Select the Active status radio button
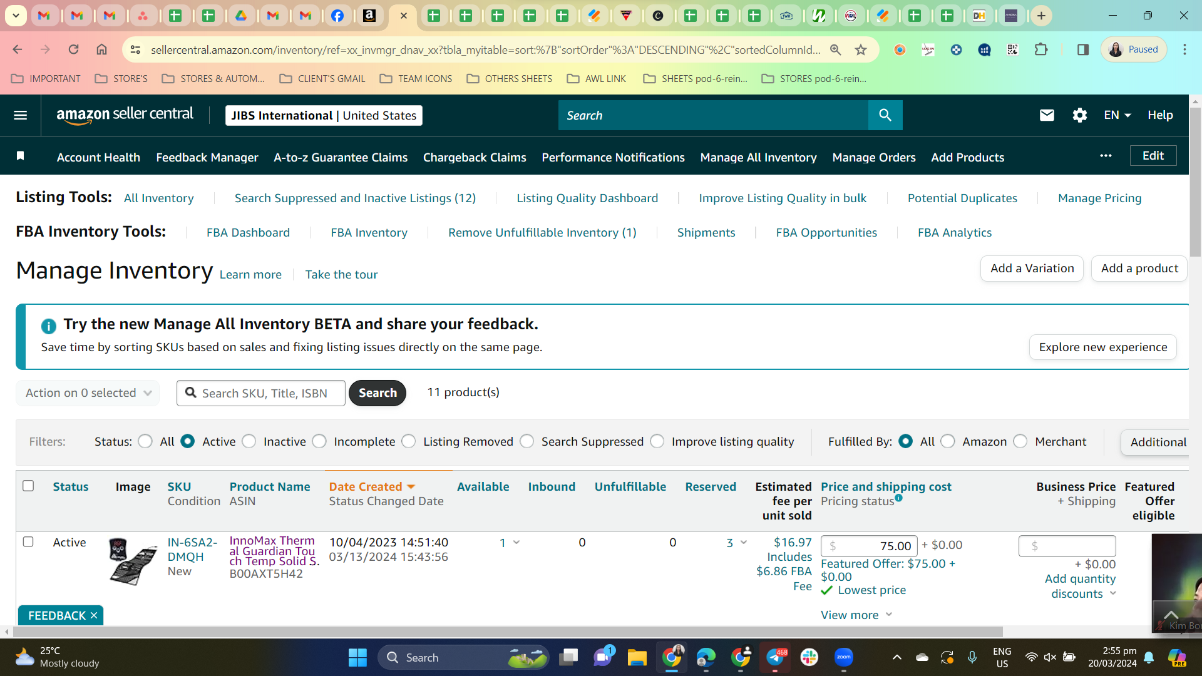This screenshot has height=676, width=1202. [x=187, y=441]
